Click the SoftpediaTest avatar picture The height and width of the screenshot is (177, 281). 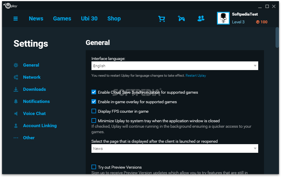coord(223,18)
